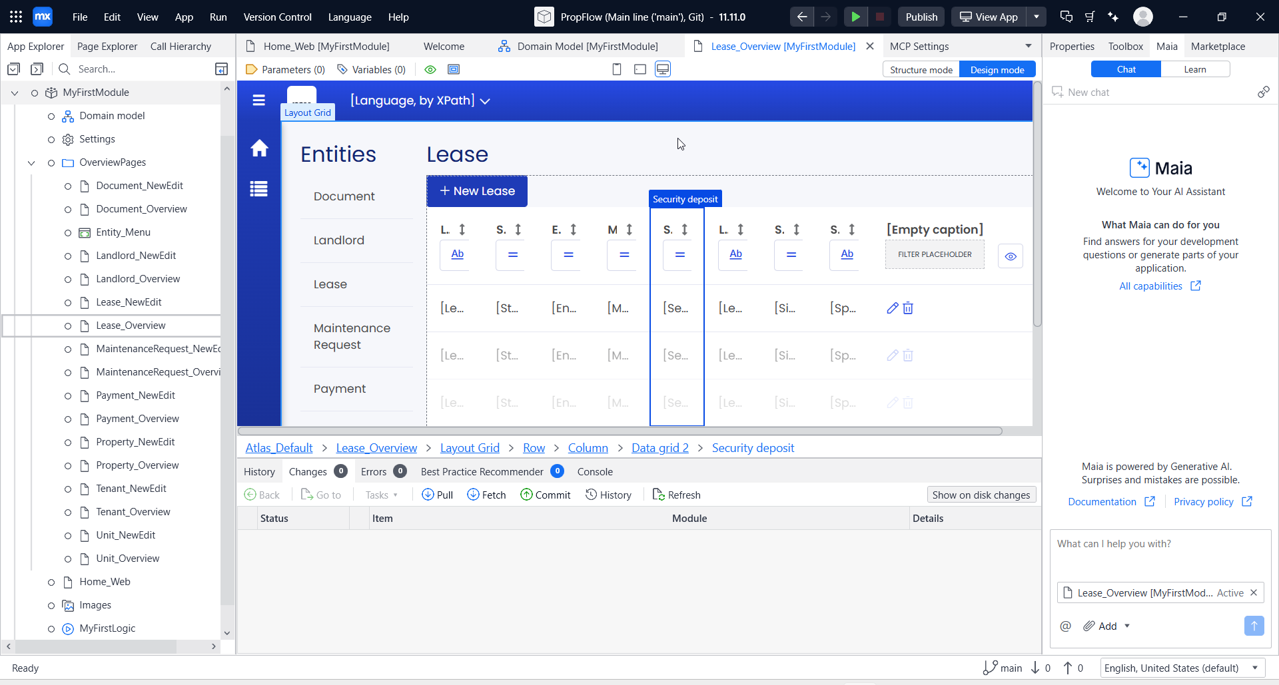Screen dimensions: 1279x685
Task: Expand the Language by XPath dropdown
Action: [485, 101]
